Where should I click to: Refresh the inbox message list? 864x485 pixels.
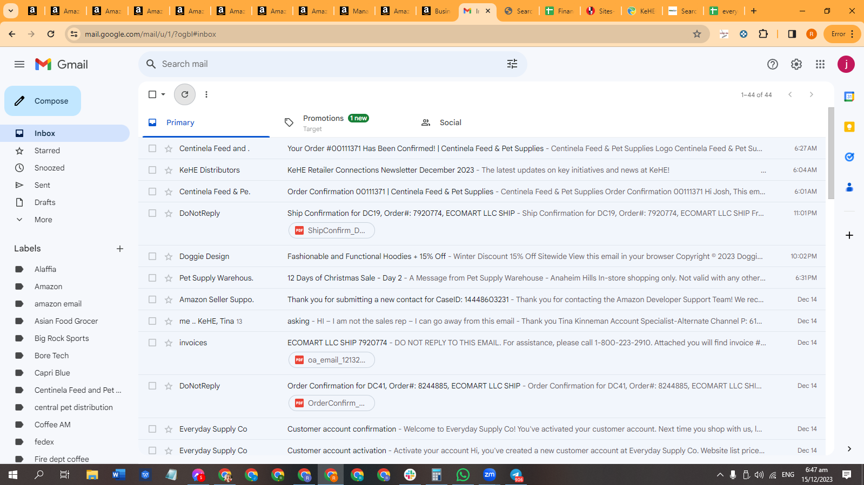pyautogui.click(x=185, y=94)
